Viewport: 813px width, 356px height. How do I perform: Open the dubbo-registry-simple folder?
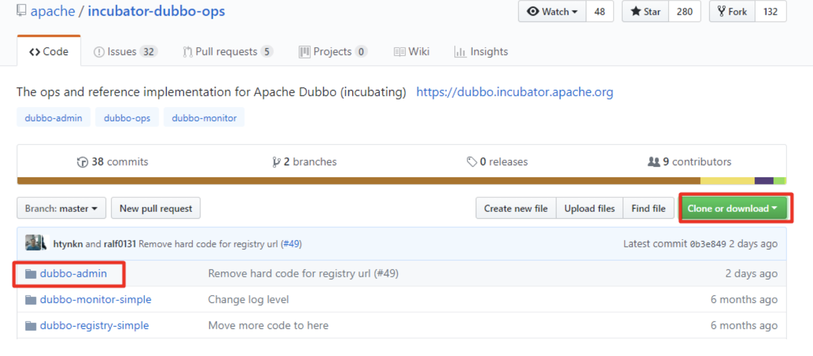(94, 326)
